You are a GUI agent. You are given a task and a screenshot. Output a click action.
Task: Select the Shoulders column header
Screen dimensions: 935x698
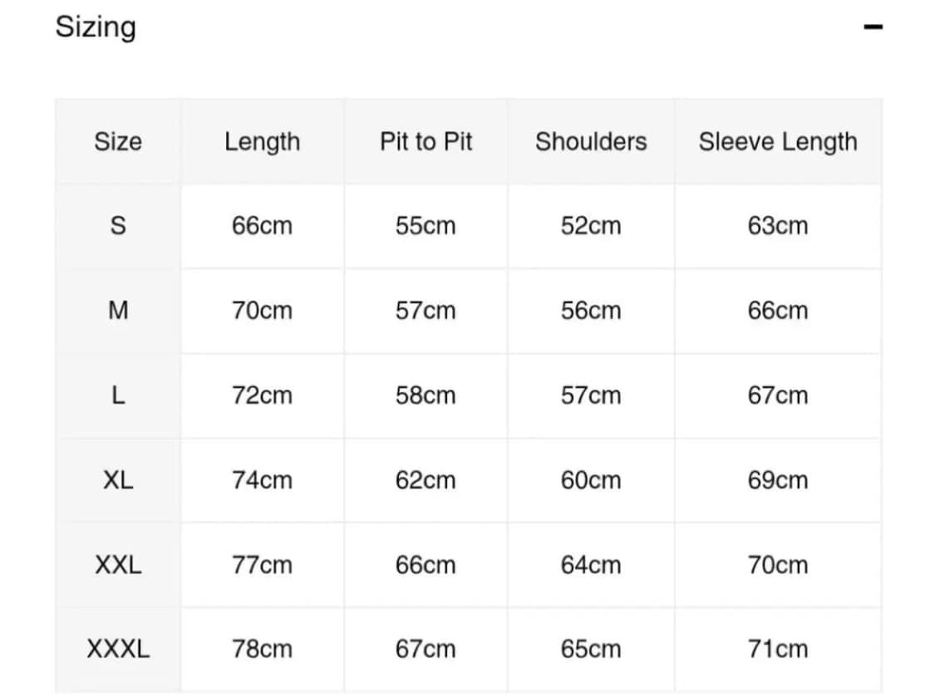(x=591, y=141)
